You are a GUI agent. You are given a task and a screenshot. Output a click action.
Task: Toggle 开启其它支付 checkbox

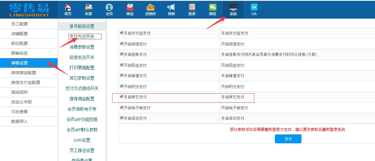pyautogui.click(x=122, y=97)
